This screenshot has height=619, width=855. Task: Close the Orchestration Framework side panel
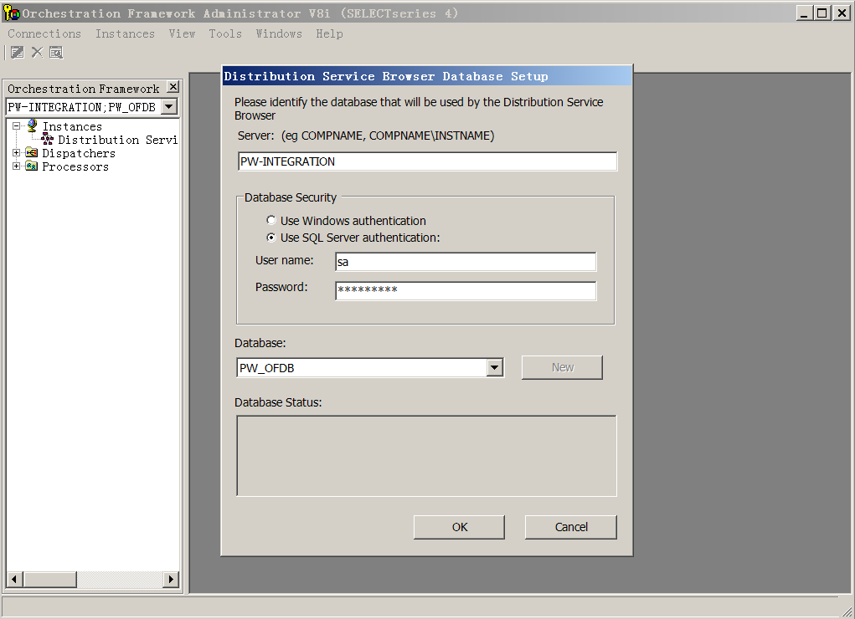pyautogui.click(x=173, y=87)
